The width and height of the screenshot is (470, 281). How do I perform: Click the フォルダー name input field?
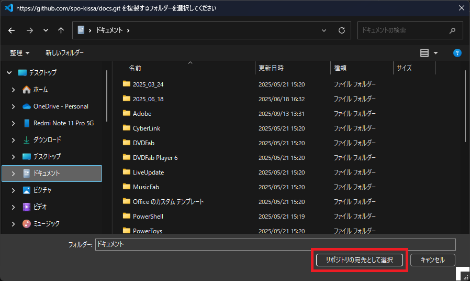point(275,244)
